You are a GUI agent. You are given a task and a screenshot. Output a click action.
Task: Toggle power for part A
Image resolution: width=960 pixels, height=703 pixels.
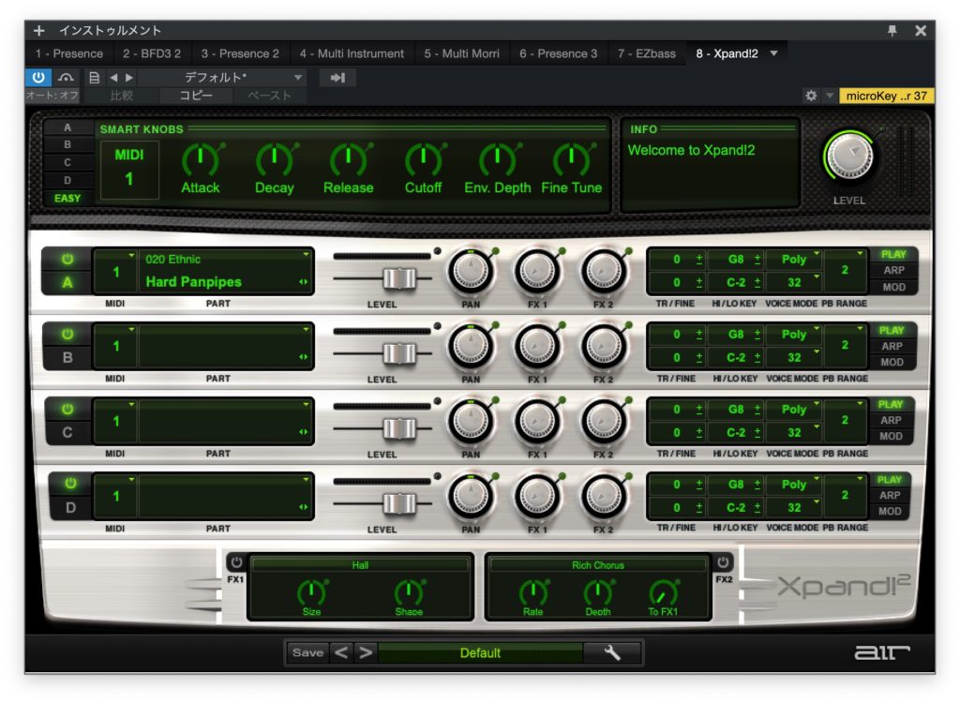67,259
